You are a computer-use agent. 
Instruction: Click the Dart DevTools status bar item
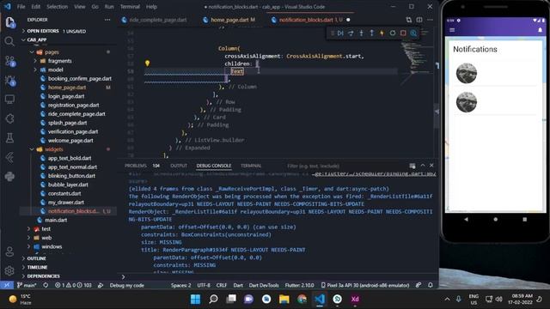click(264, 285)
